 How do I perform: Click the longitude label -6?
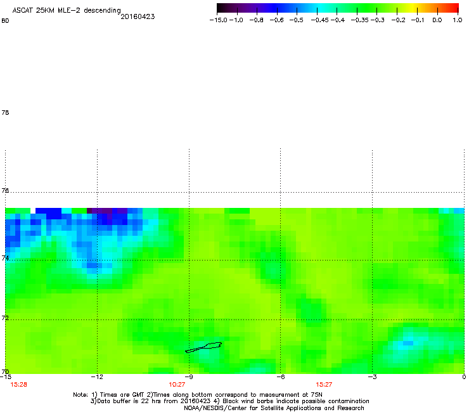(281, 377)
